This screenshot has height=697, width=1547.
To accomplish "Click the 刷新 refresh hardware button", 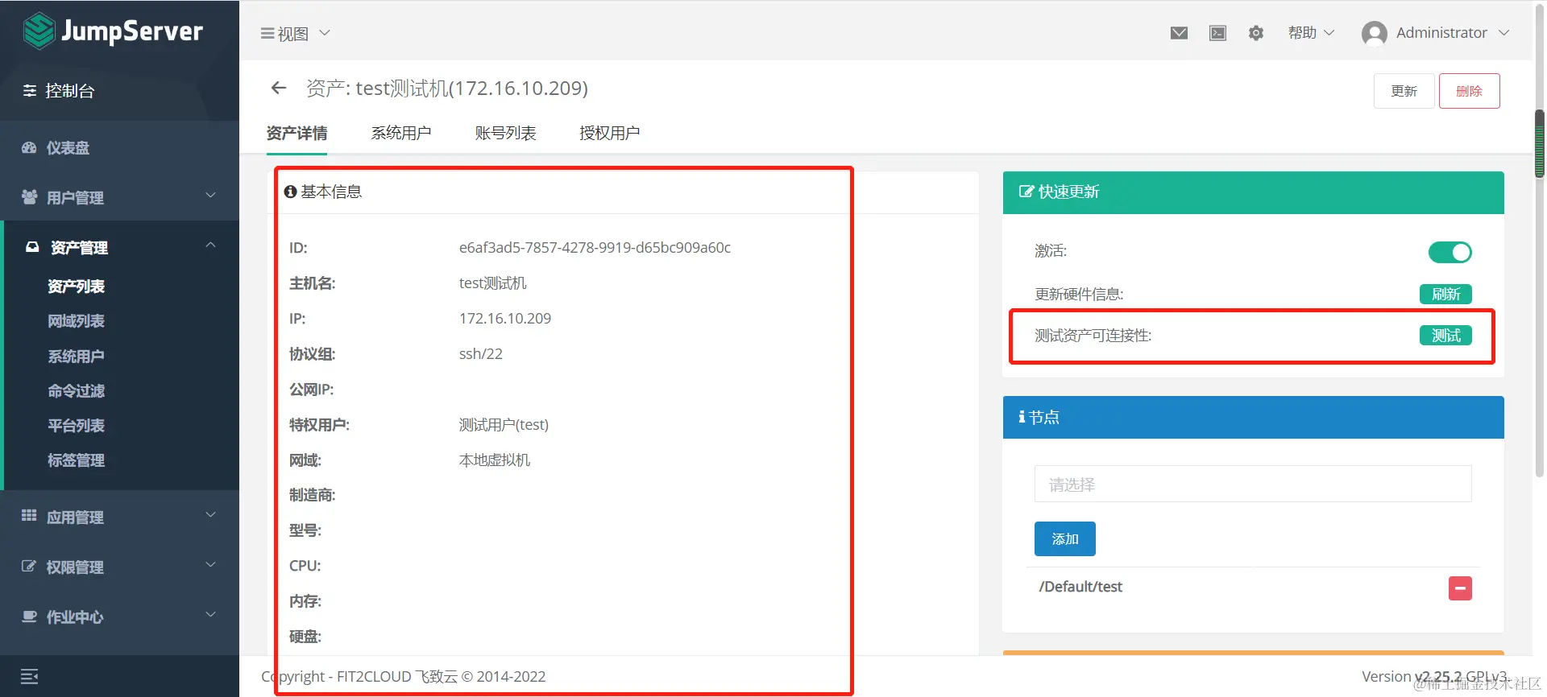I will tap(1445, 294).
